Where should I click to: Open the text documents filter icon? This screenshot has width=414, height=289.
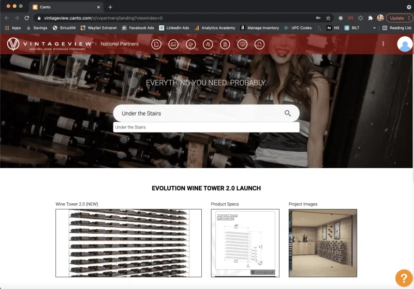click(x=225, y=44)
